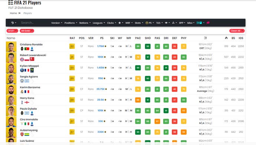Click the pink crossed-eye hide icon
Viewport: 256px width, 145px height.
208,23
